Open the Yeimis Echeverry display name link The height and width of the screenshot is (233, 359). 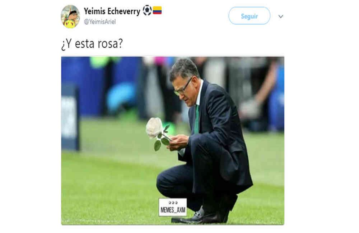click(112, 11)
